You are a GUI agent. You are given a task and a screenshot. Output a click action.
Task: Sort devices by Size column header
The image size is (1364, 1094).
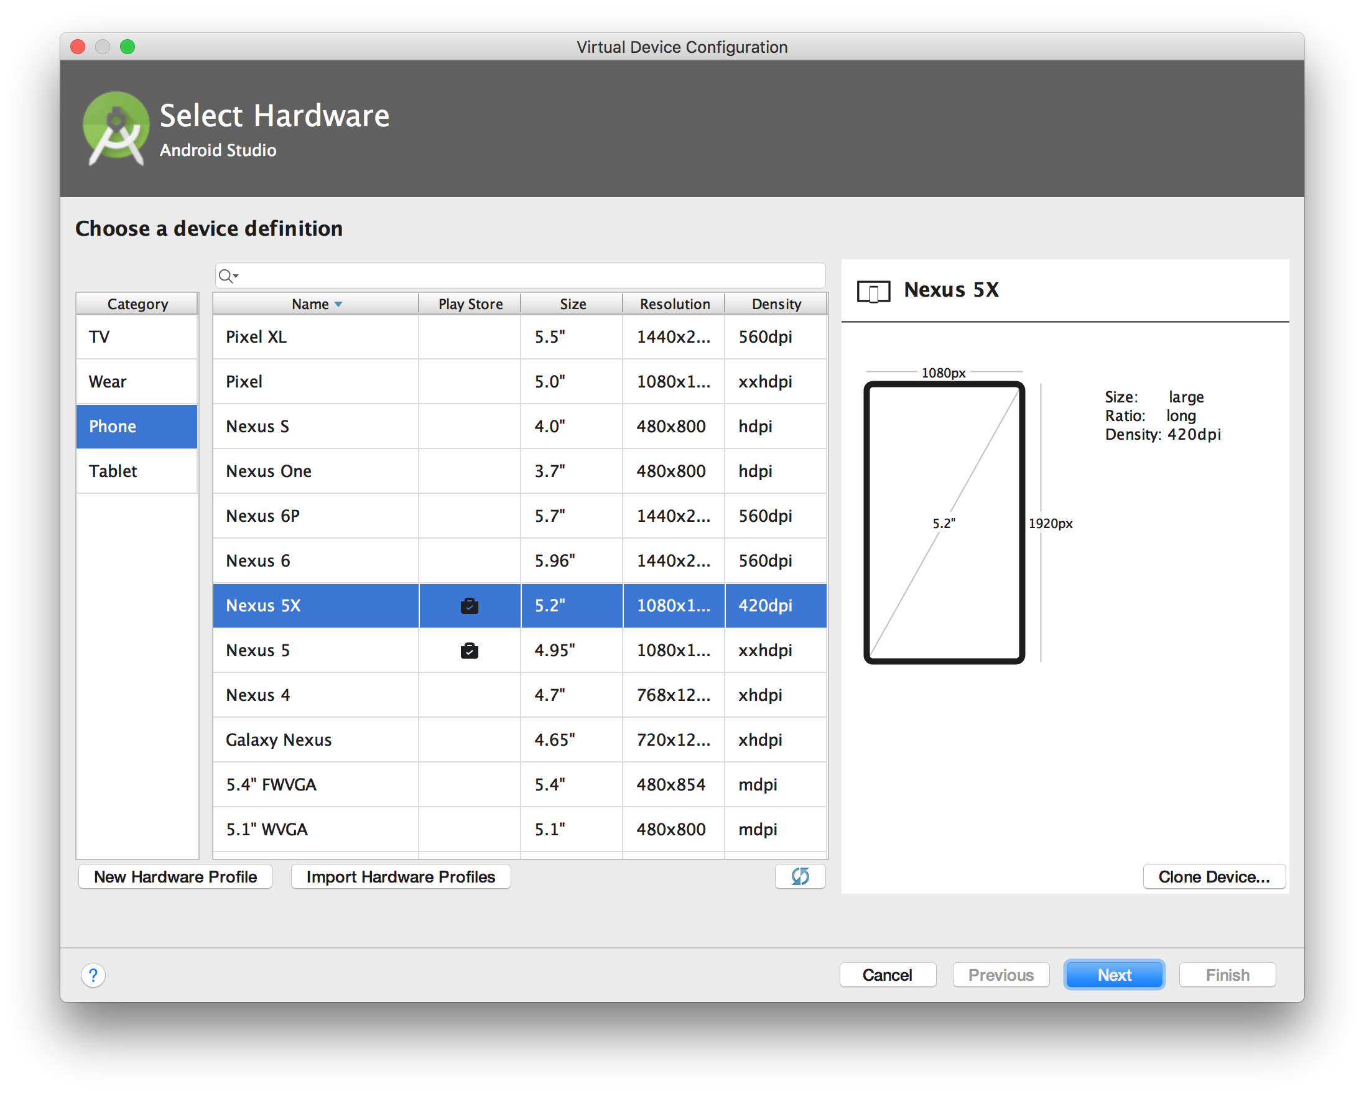(572, 304)
